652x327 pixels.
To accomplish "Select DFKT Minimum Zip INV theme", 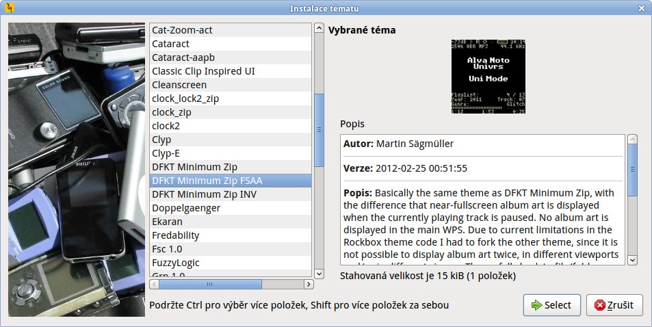I will point(231,194).
